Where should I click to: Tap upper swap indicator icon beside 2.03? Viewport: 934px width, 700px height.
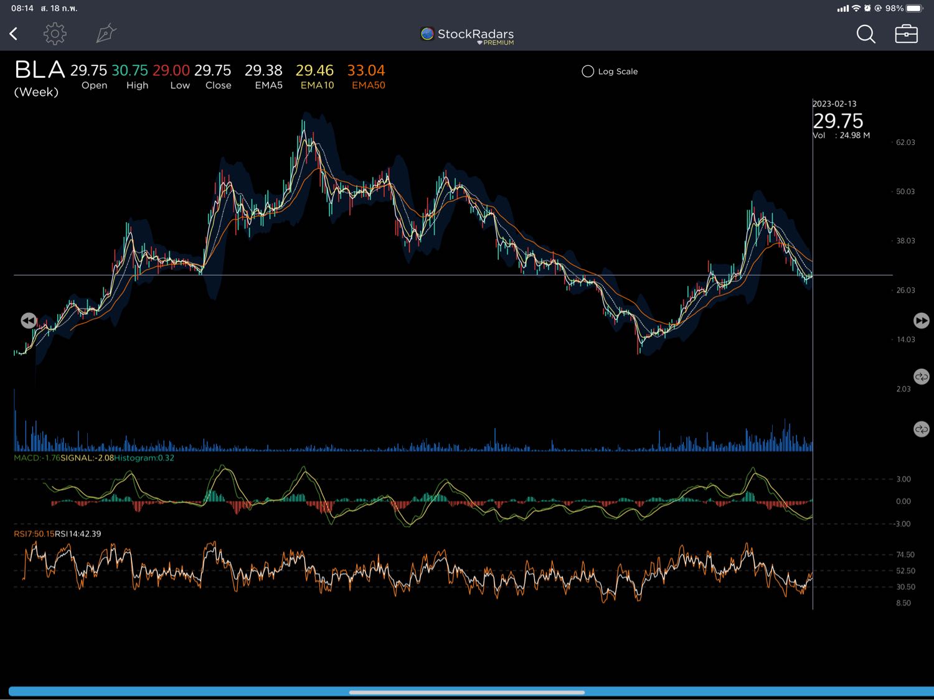921,377
